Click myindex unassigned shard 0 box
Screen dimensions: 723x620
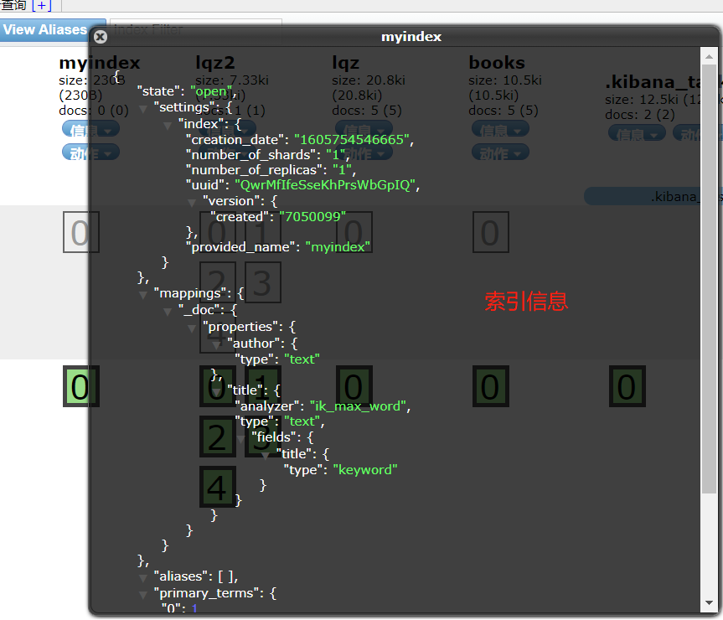(81, 232)
